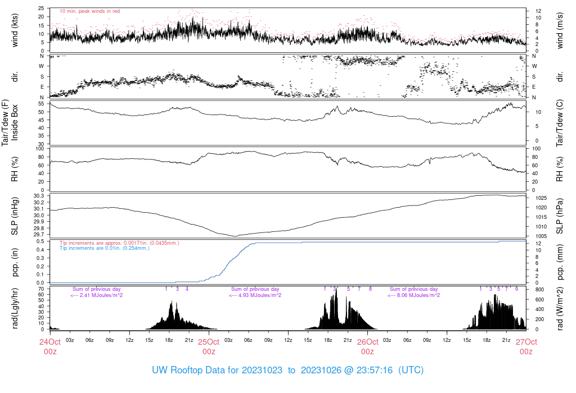The width and height of the screenshot is (576, 393).
Task: Click the 'Tair/Tdew (F) Inside Box' axis label
Action: click(10, 123)
